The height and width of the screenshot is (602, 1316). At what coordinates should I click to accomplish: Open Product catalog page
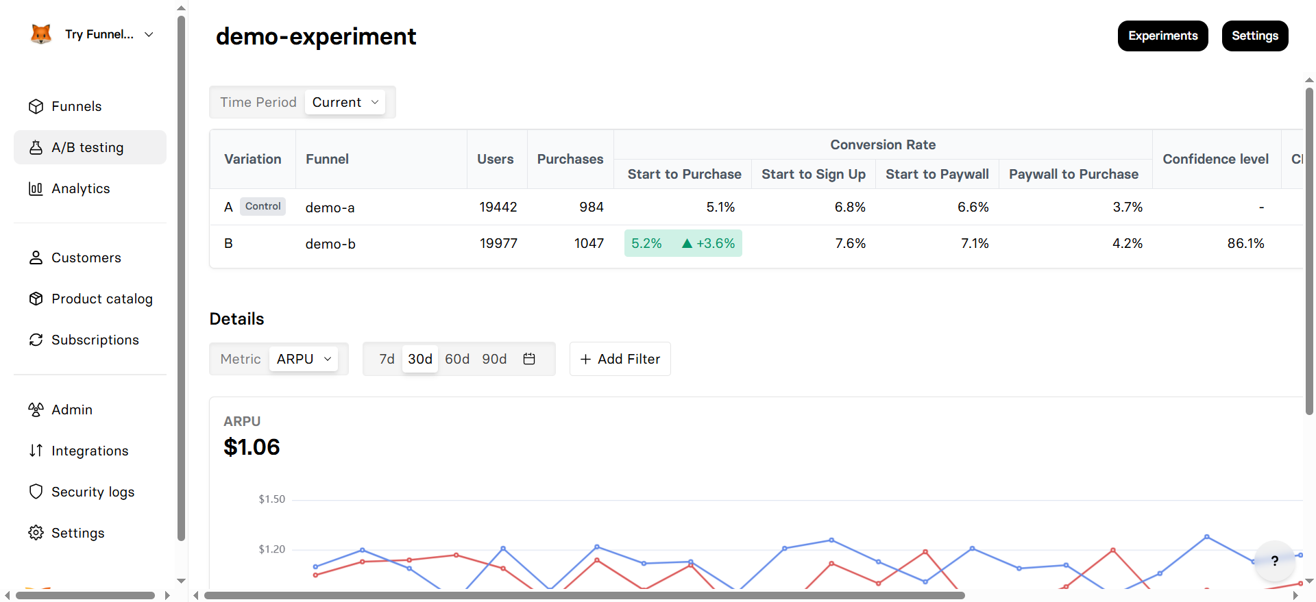tap(90, 299)
